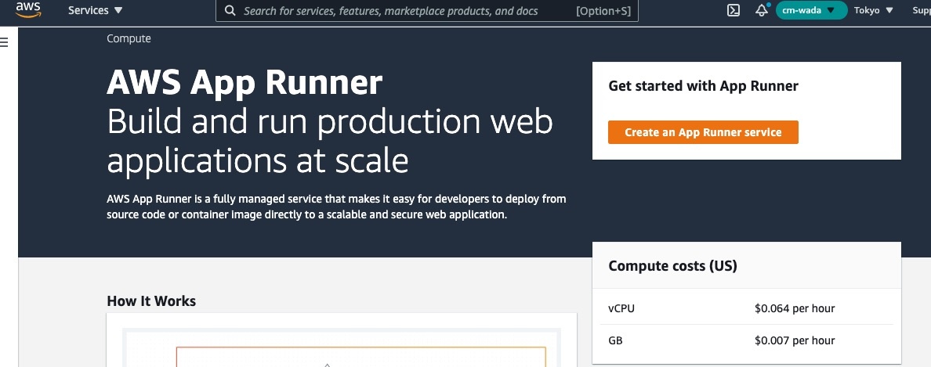Select the GB row label
The width and height of the screenshot is (931, 367).
[x=615, y=340]
